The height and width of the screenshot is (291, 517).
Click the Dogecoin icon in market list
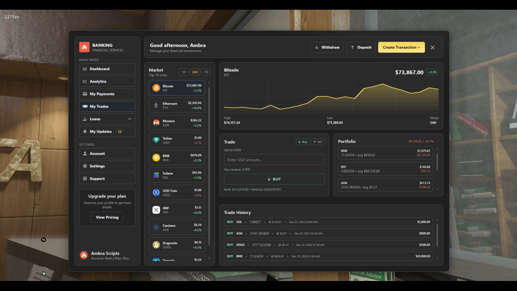[156, 245]
